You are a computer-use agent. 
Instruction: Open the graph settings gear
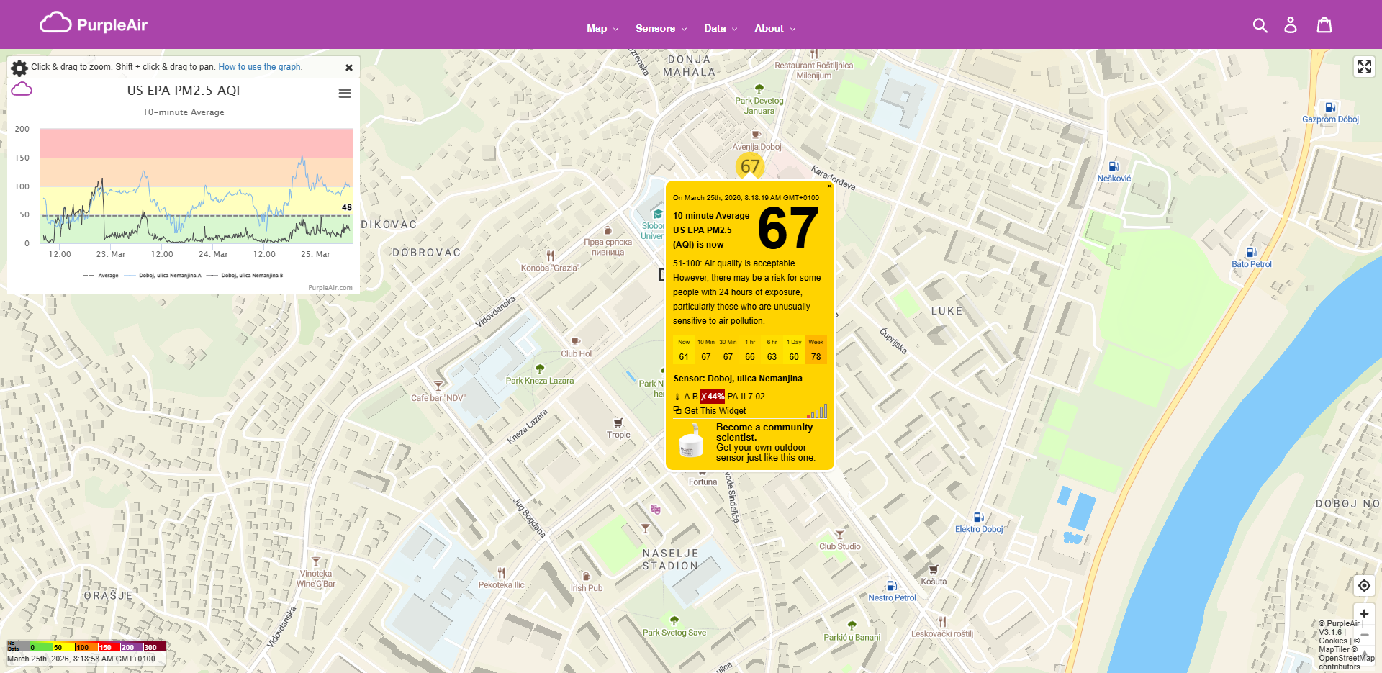[19, 67]
